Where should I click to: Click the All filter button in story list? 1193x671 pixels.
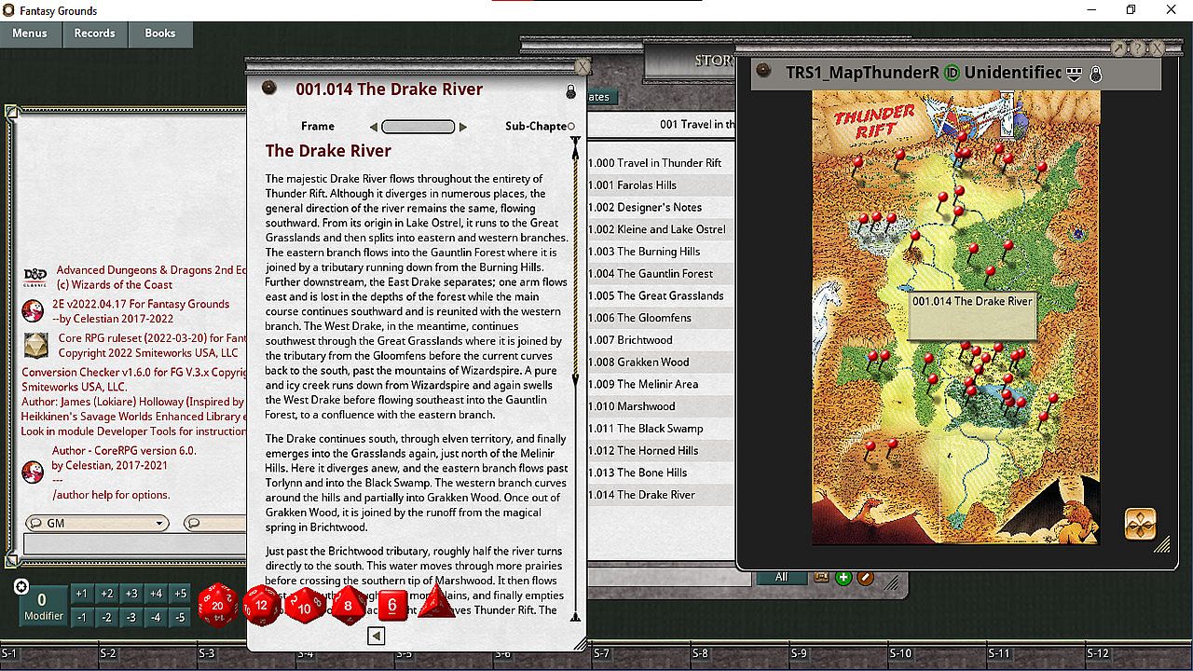(781, 577)
